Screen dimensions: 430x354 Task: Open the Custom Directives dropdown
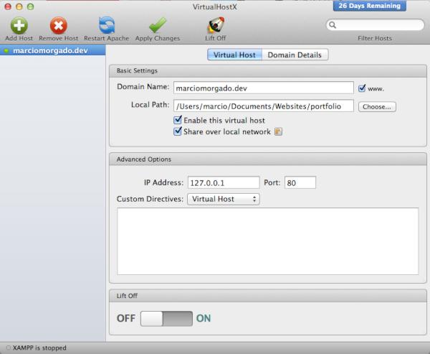223,199
